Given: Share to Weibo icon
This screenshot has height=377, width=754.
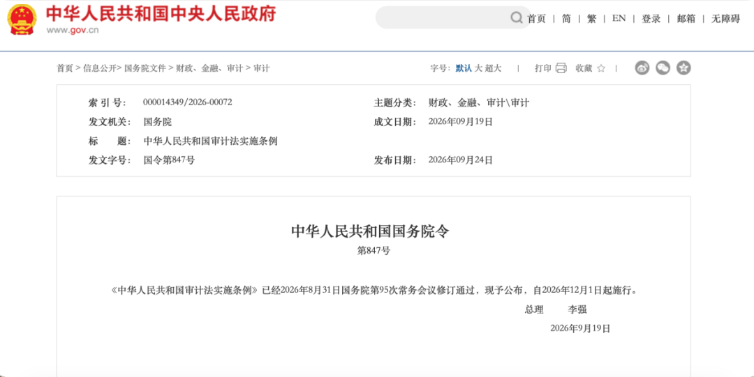Looking at the screenshot, I should click(x=642, y=68).
